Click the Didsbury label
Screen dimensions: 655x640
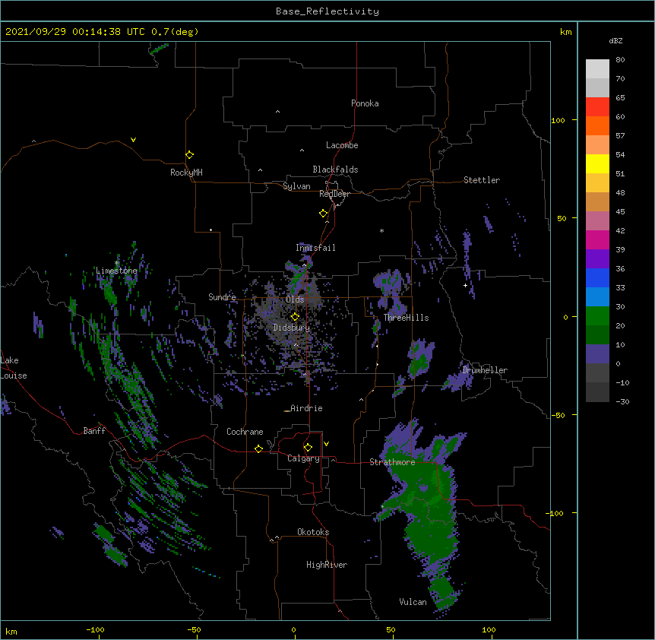(x=292, y=328)
